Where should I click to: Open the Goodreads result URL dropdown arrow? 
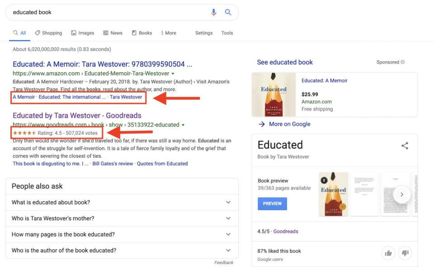tap(183, 125)
